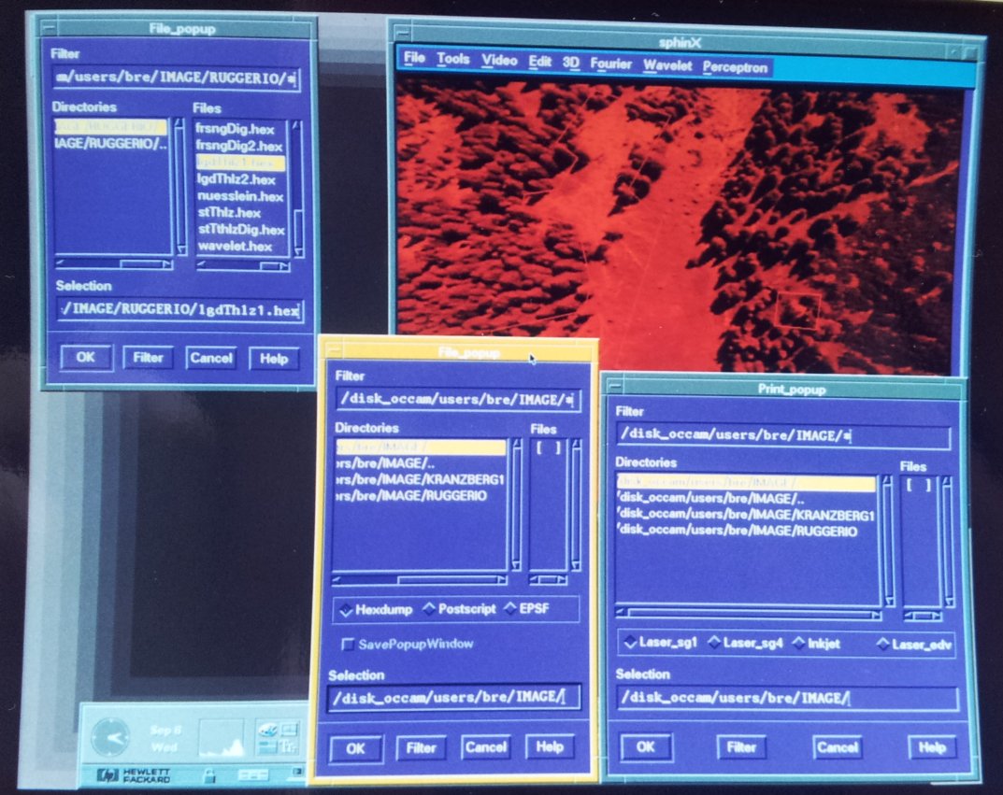This screenshot has height=795, width=1003.
Task: Select the KRANZBERG1 directory in Print_popup
Action: point(746,515)
